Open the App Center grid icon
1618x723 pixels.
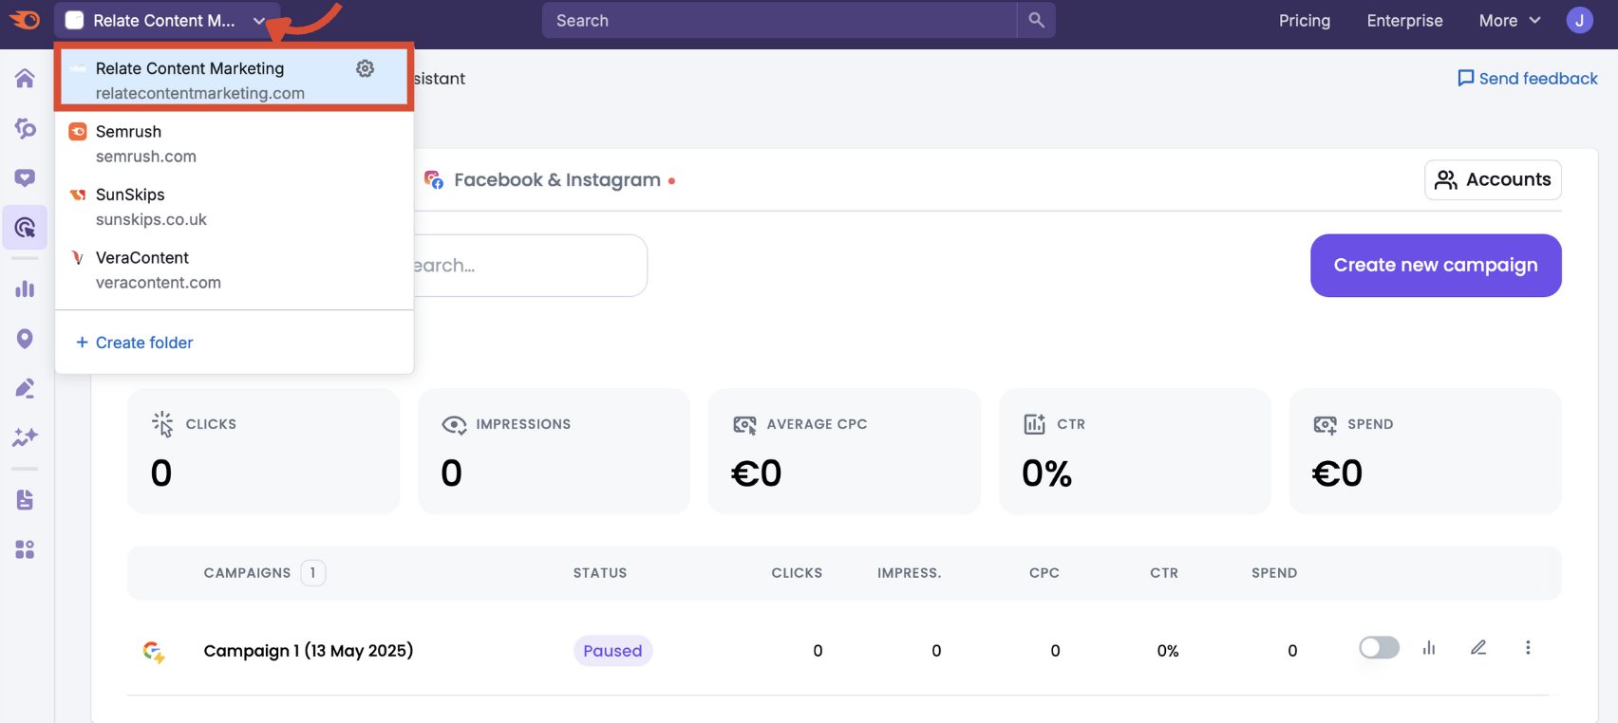pyautogui.click(x=25, y=549)
